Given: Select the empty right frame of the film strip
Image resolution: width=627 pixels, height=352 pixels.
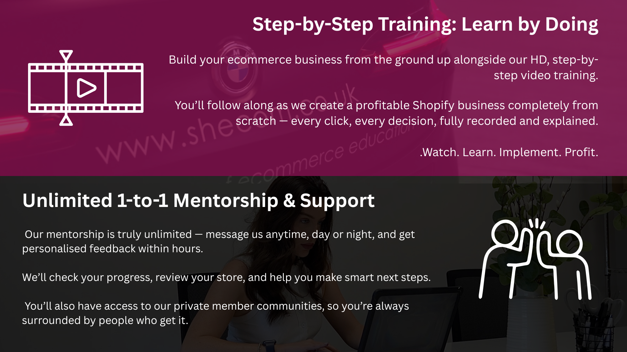Looking at the screenshot, I should pyautogui.click(x=124, y=88).
